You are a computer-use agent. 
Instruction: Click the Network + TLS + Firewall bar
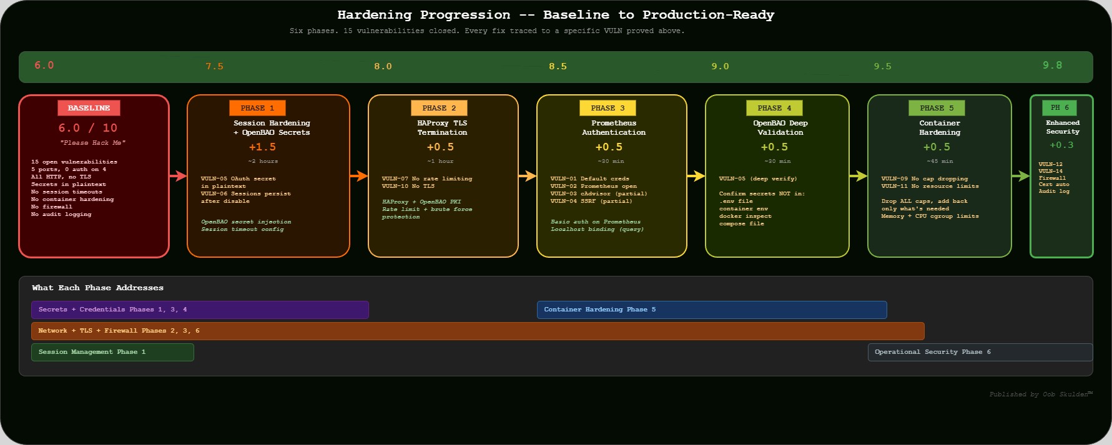(x=478, y=331)
